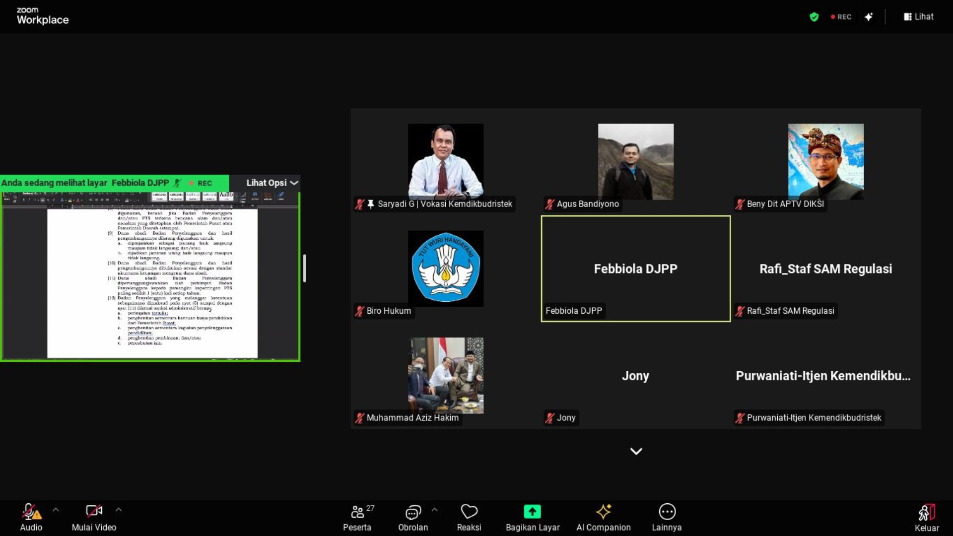The width and height of the screenshot is (953, 536).
Task: Click the Bagikan Layar share button
Action: pos(533,517)
